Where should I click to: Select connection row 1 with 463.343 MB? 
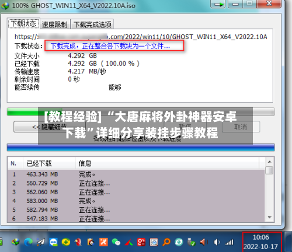pos(136,174)
